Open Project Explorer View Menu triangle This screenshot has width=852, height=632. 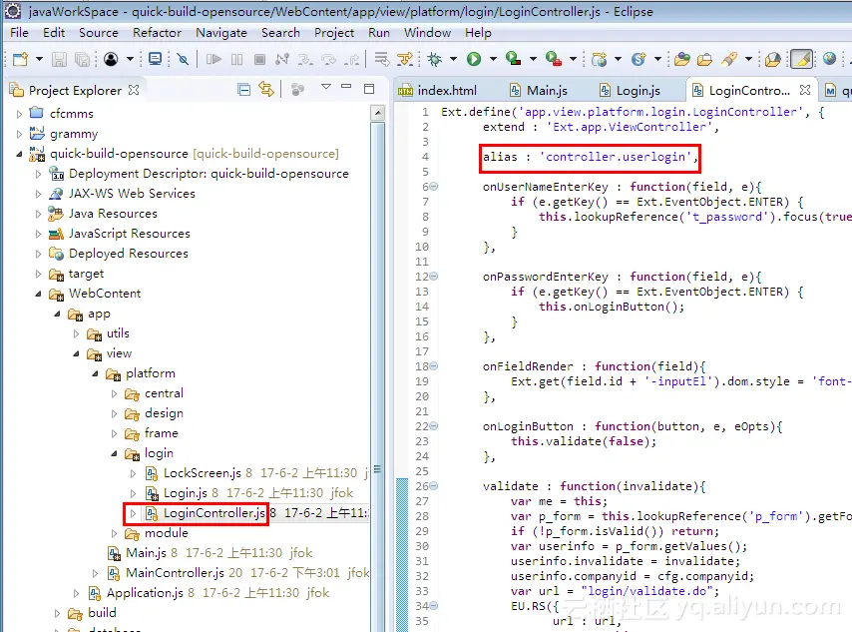click(326, 87)
